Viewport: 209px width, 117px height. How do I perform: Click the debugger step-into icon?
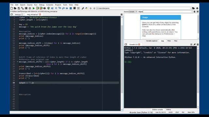pyautogui.click(x=59, y=8)
